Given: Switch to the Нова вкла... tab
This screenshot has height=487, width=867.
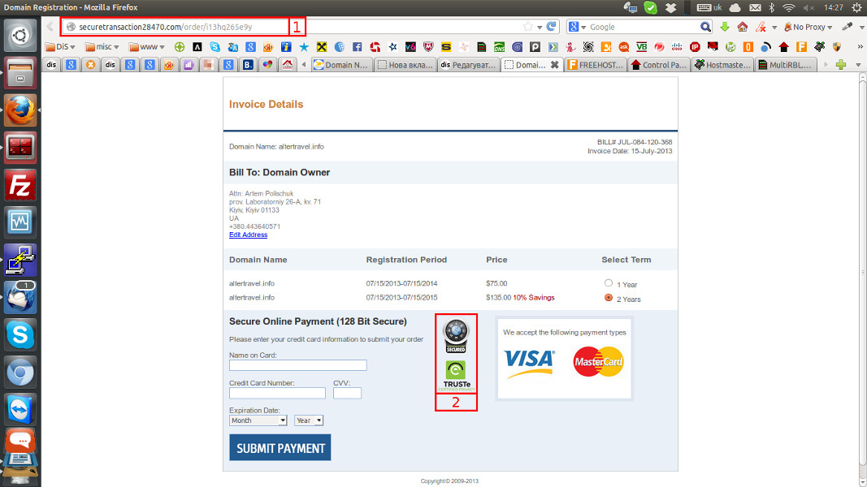Looking at the screenshot, I should coord(405,65).
